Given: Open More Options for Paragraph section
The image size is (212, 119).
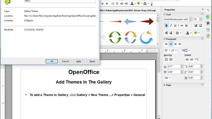Looking at the screenshot, I should (202, 38).
